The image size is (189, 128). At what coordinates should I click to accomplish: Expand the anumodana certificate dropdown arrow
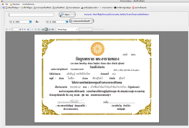pyautogui.click(x=98, y=8)
